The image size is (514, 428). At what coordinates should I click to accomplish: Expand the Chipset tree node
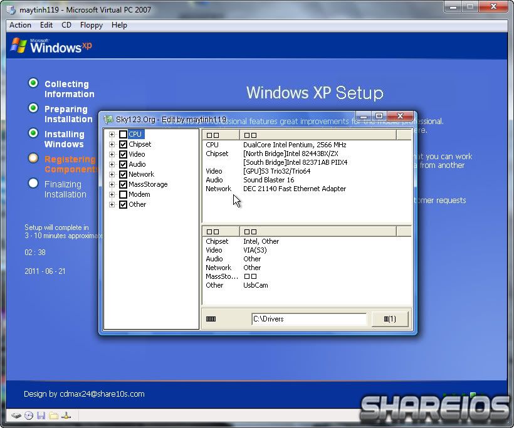click(112, 145)
